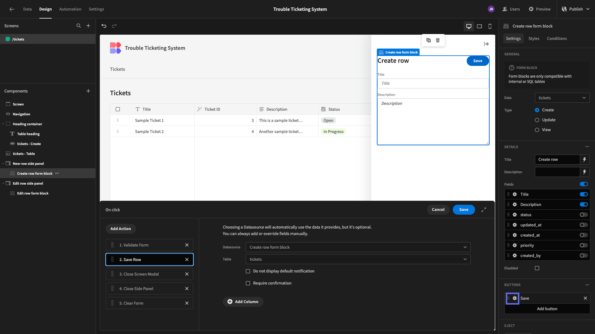Open the Table tickets dropdown

[358, 259]
